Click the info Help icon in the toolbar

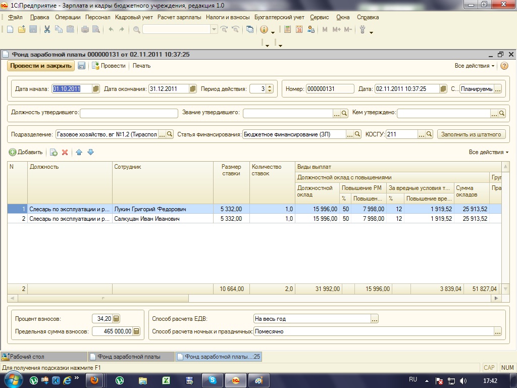pos(264,29)
